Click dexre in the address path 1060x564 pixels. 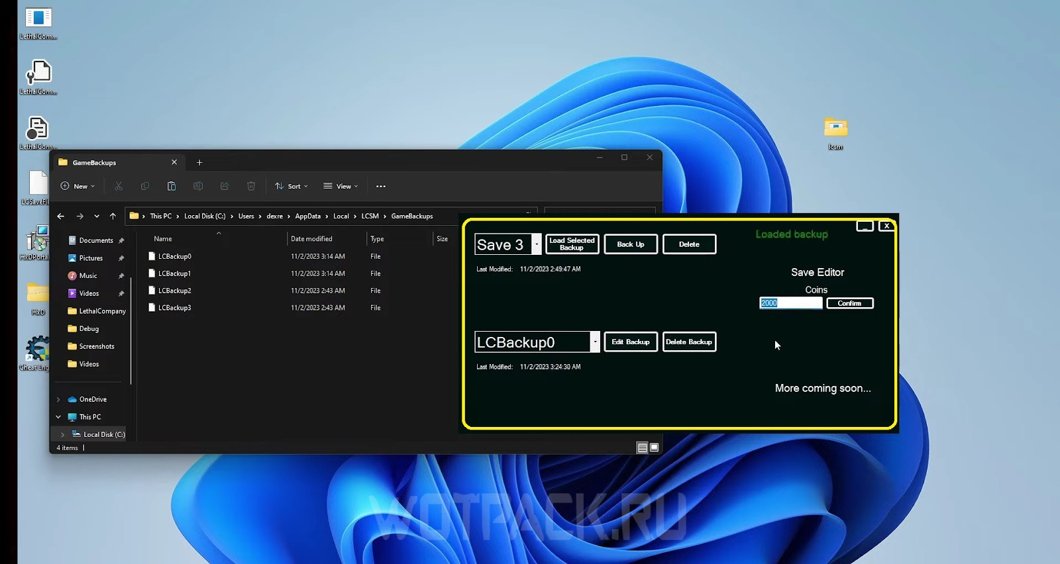tap(275, 216)
